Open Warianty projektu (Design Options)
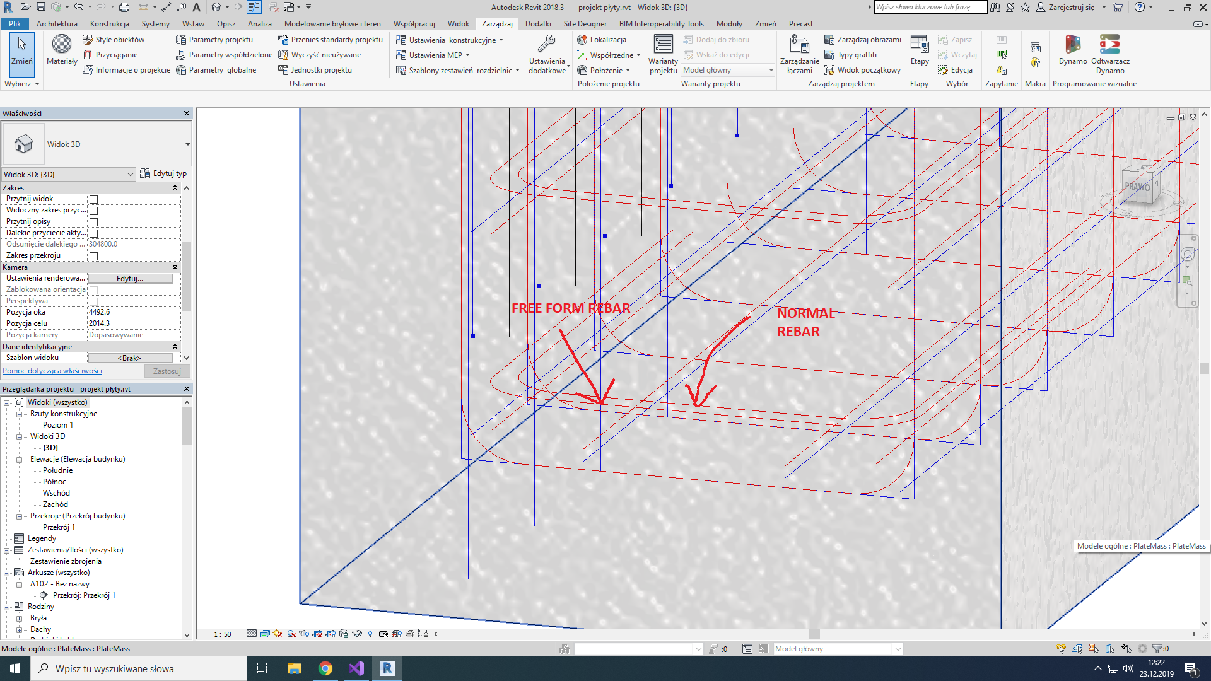This screenshot has width=1211, height=681. [663, 54]
